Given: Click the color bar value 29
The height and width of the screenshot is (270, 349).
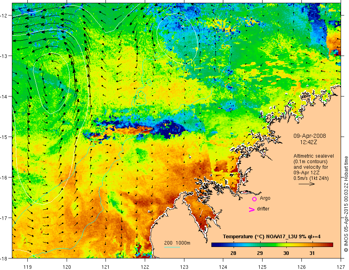Looking at the screenshot, I should coord(260,253).
